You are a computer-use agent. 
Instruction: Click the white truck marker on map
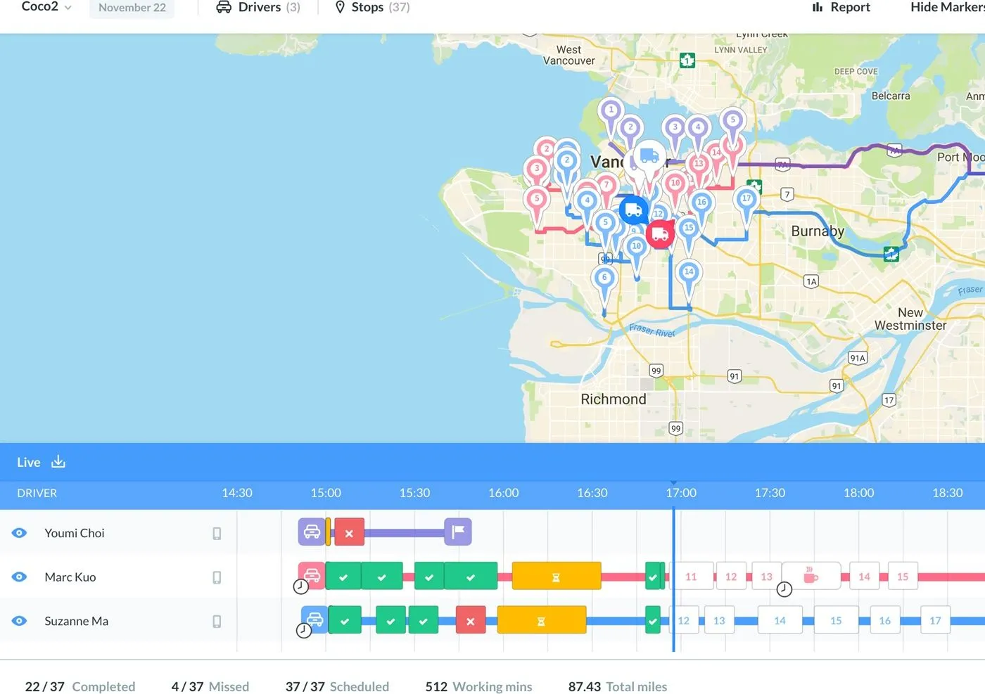pos(649,156)
